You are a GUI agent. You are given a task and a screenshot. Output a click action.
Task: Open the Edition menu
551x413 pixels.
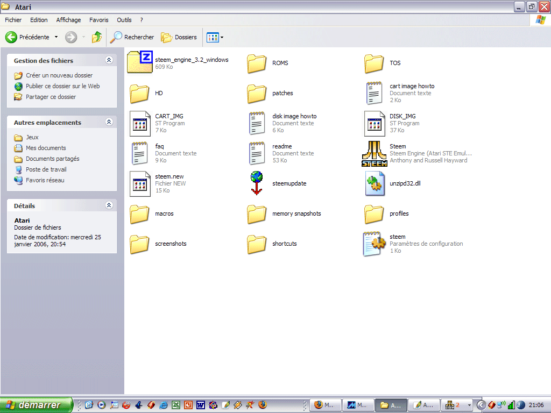(x=39, y=20)
